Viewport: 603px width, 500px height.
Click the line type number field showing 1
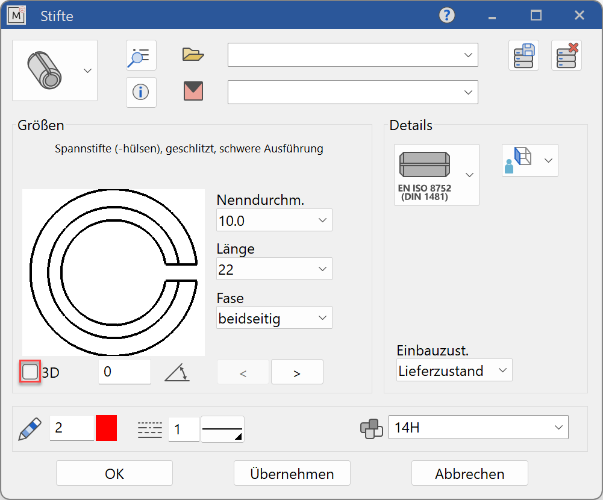[184, 429]
